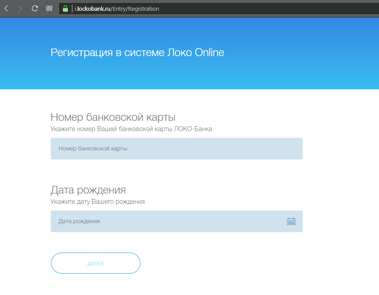Focus the Номер банковской карты input field
The width and height of the screenshot is (379, 295).
coord(176,149)
